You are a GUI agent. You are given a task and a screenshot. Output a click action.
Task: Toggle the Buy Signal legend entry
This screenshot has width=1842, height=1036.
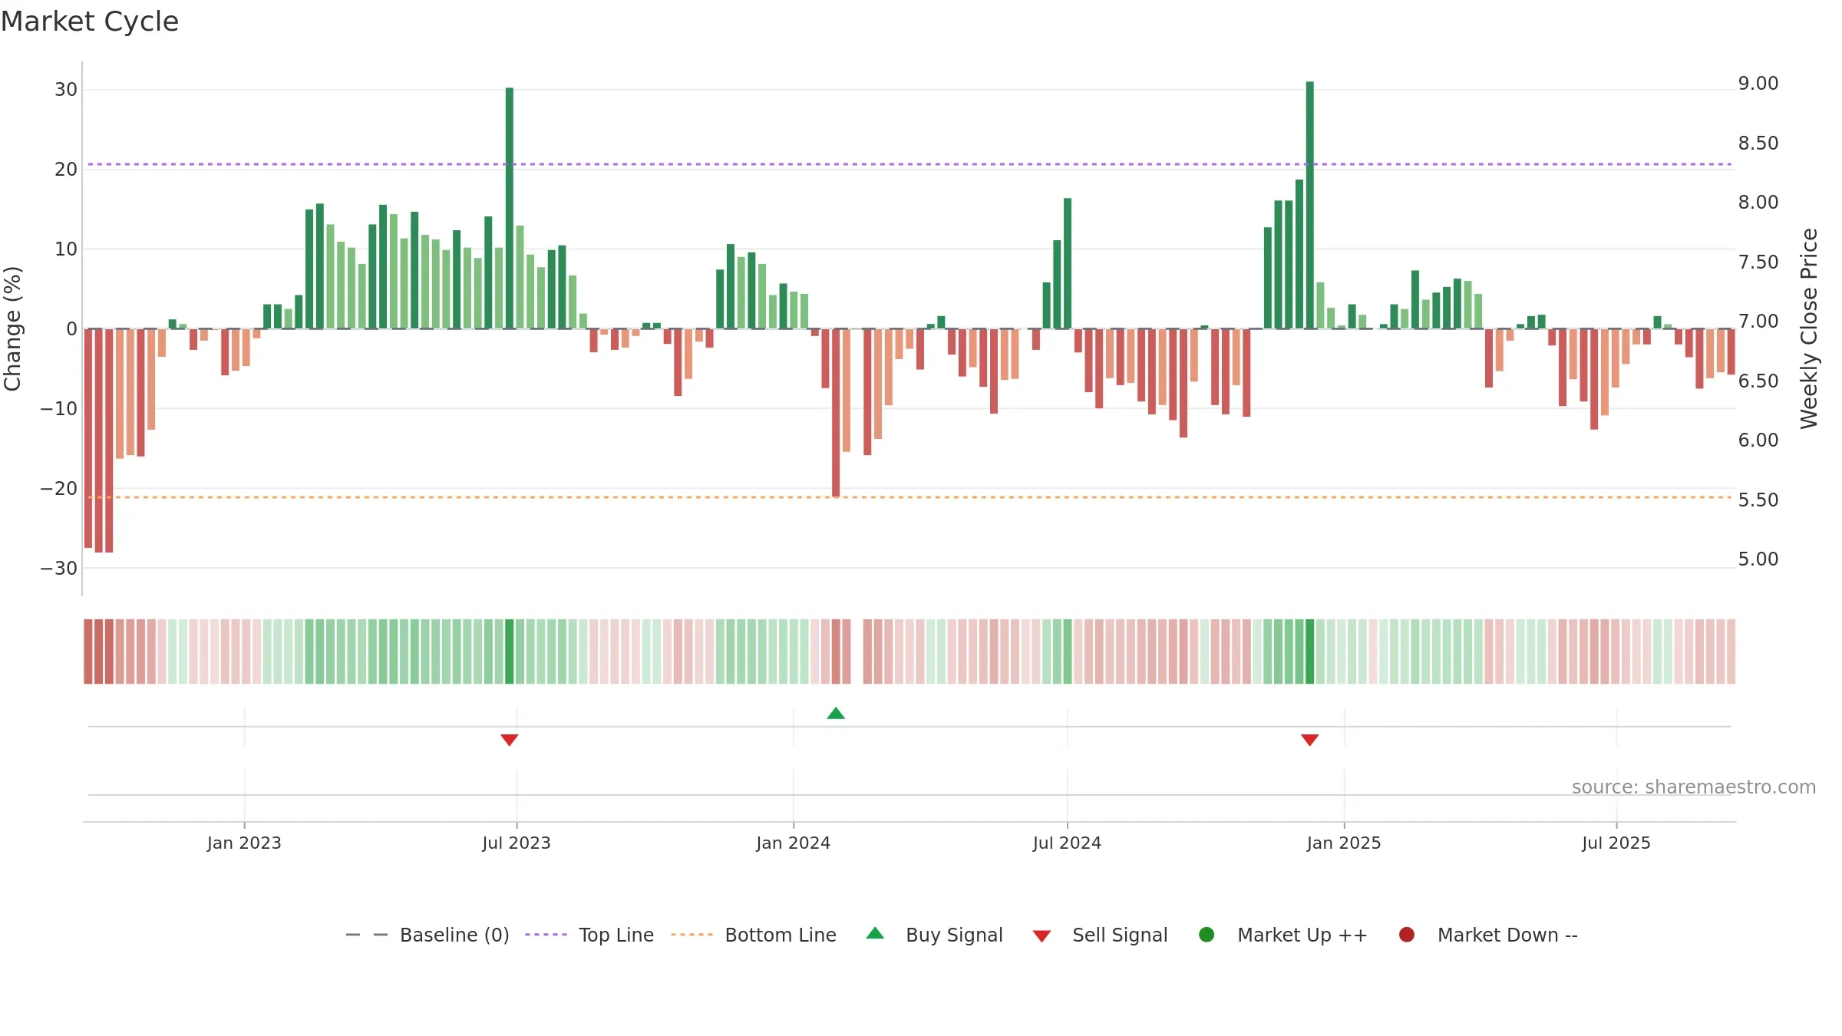[934, 935]
